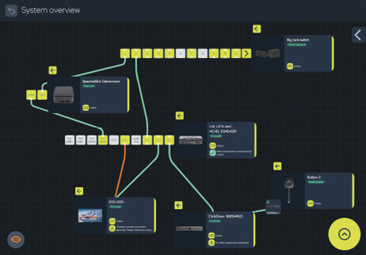Viewport: 366px width, 255px height.
Task: Select the HDMI port on SpectraBot Demoroom
Action: point(31,95)
